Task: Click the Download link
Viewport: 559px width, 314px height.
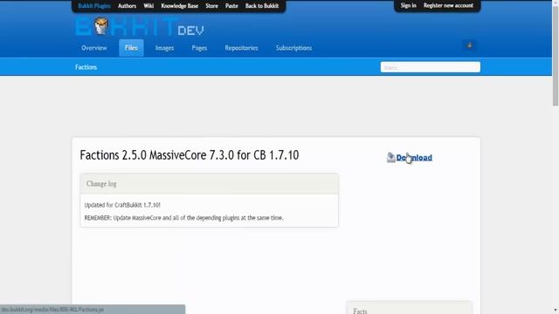Action: click(414, 157)
